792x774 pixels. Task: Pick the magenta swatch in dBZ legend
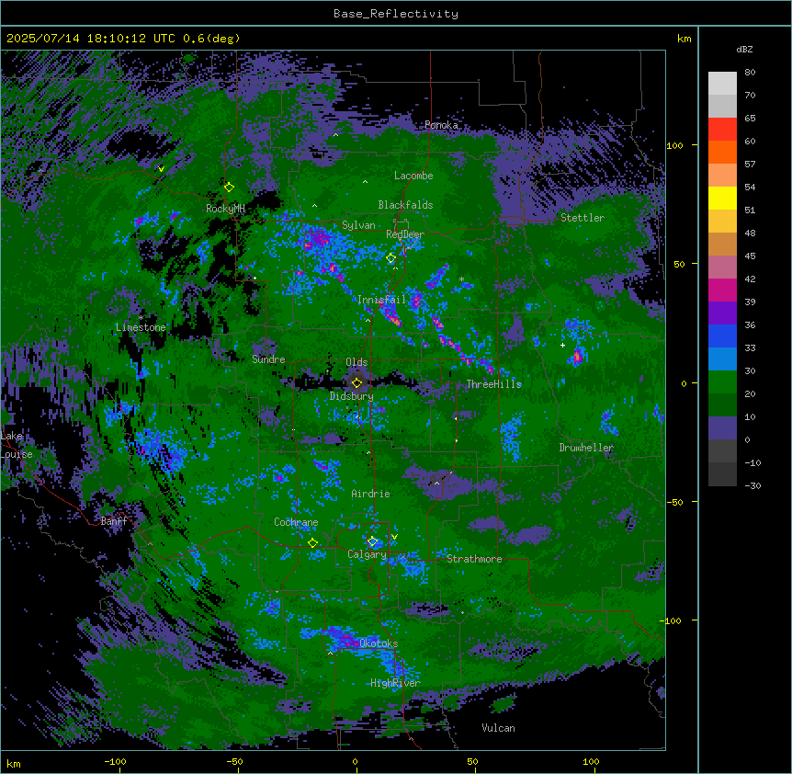pyautogui.click(x=722, y=290)
